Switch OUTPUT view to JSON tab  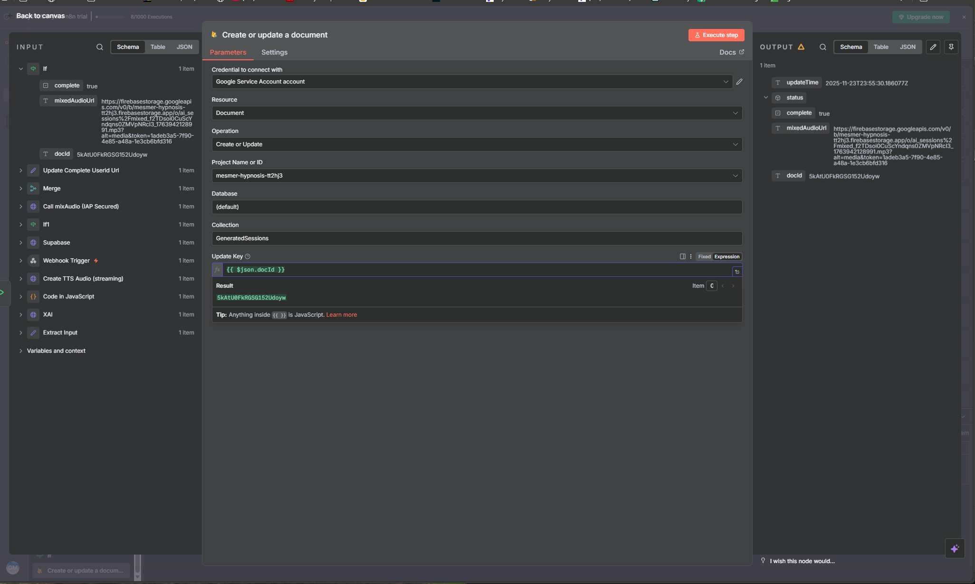(x=907, y=47)
